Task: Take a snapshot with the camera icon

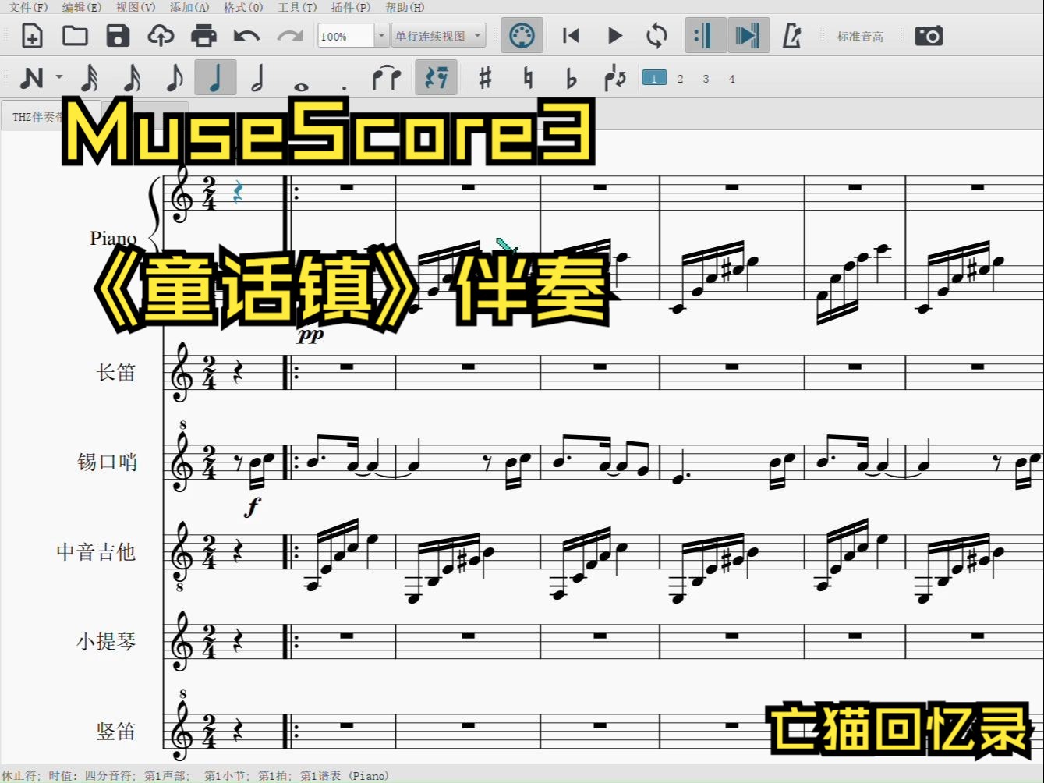Action: point(929,36)
